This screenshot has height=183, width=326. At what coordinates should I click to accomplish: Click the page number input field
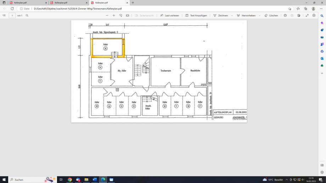click(12, 16)
